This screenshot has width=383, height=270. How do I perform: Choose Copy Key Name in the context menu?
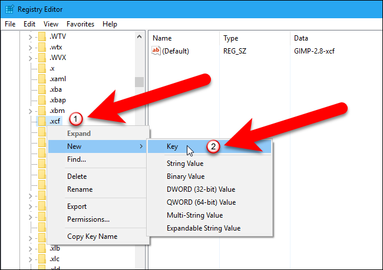coord(98,236)
